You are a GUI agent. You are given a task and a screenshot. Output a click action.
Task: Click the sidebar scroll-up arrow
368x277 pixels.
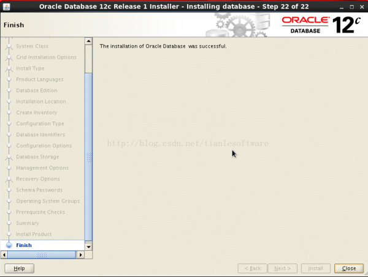88,41
